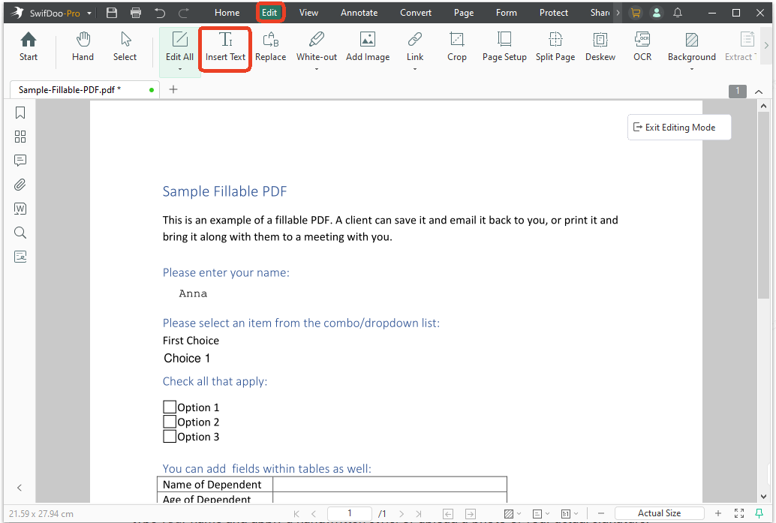Click Exit Editing Mode button
The height and width of the screenshot is (523, 776).
(679, 128)
